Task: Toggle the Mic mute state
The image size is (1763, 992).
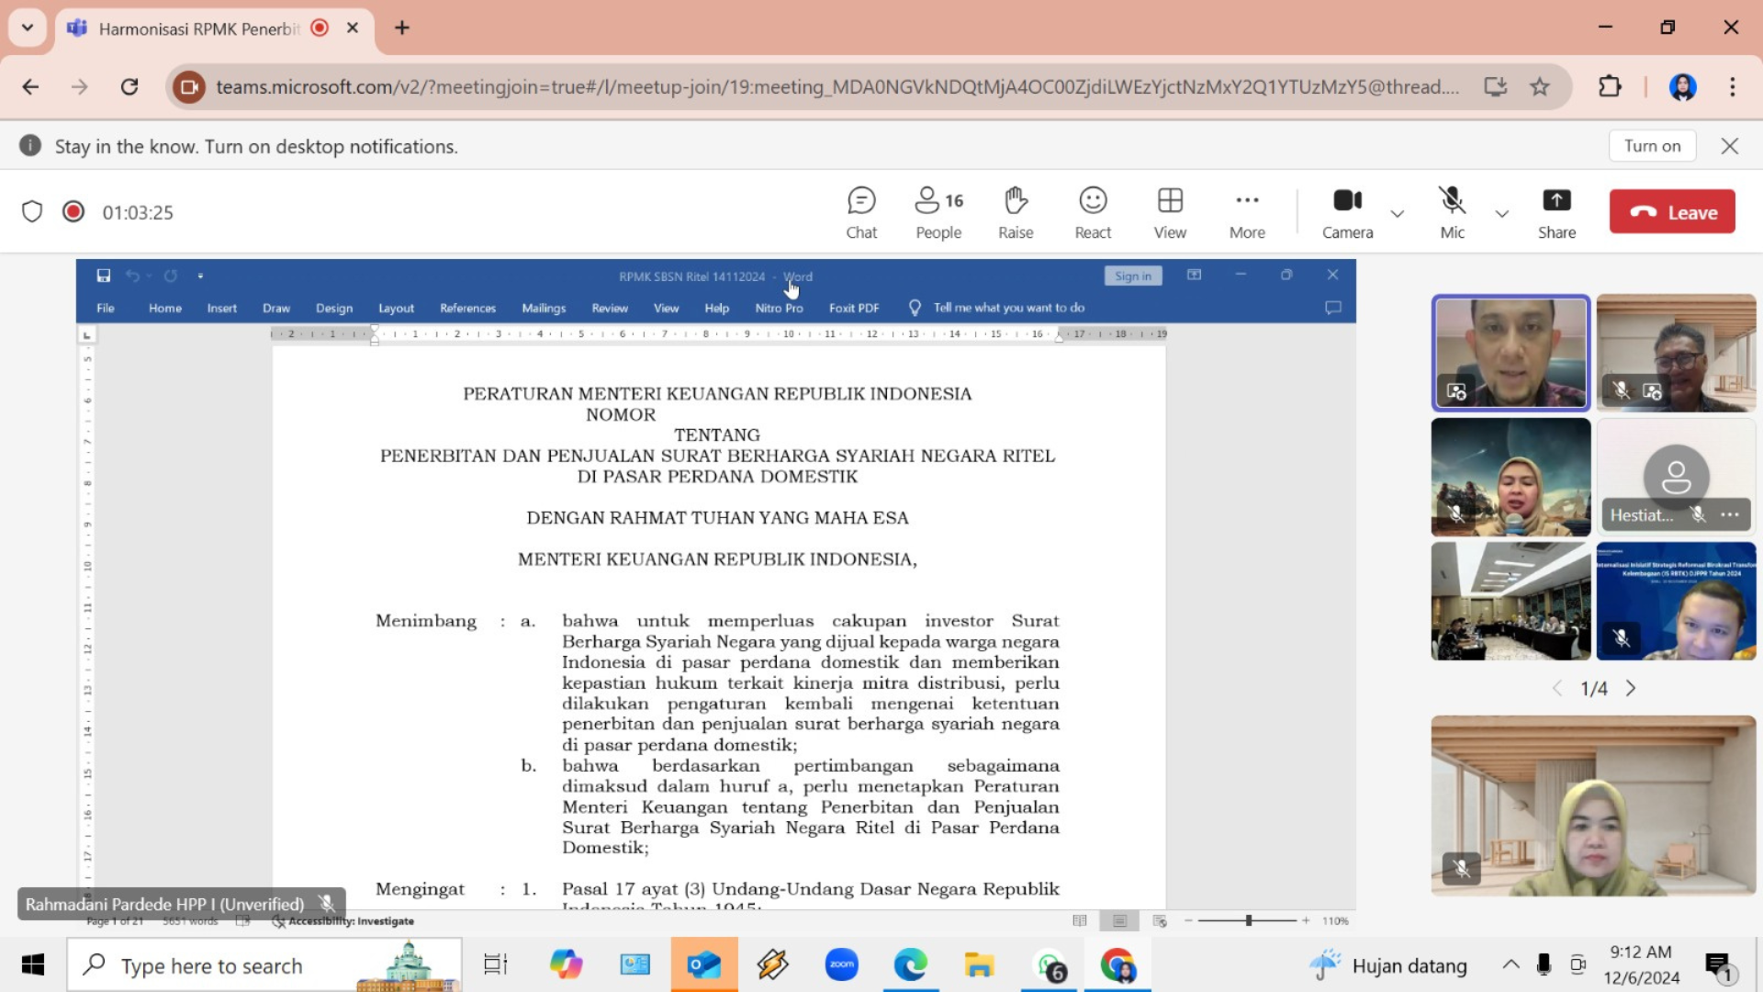Action: [x=1452, y=213]
